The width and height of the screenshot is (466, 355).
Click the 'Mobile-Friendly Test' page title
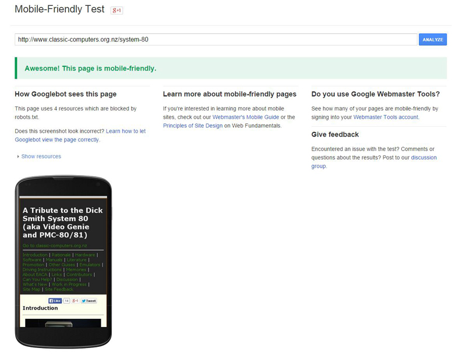pos(59,9)
